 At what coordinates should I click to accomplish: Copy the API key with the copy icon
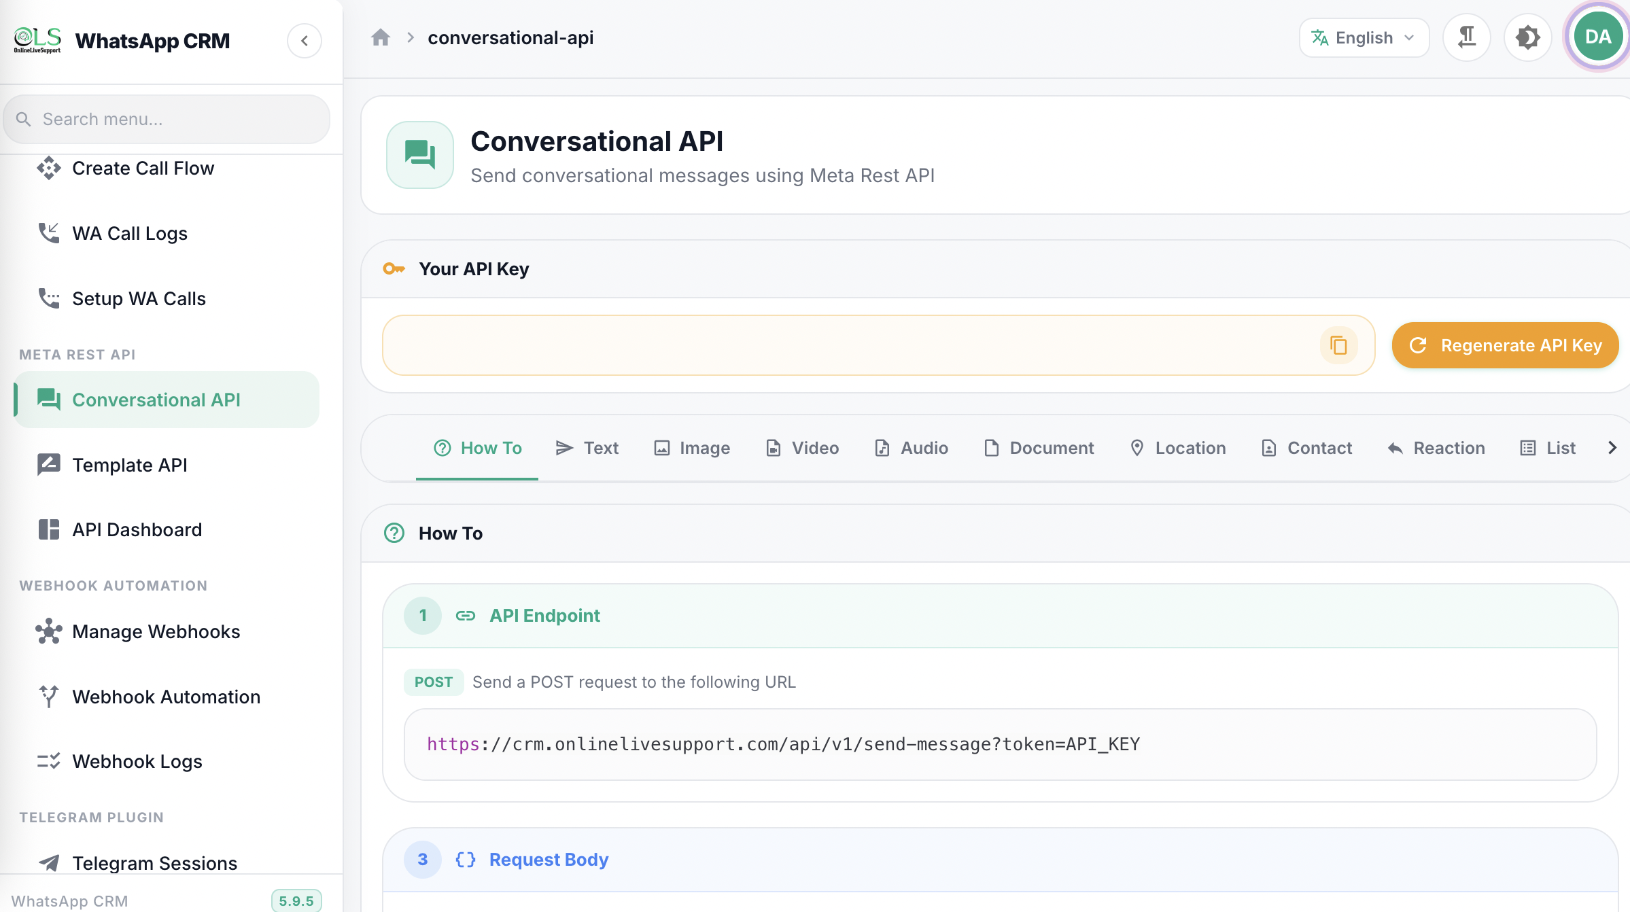click(1338, 345)
